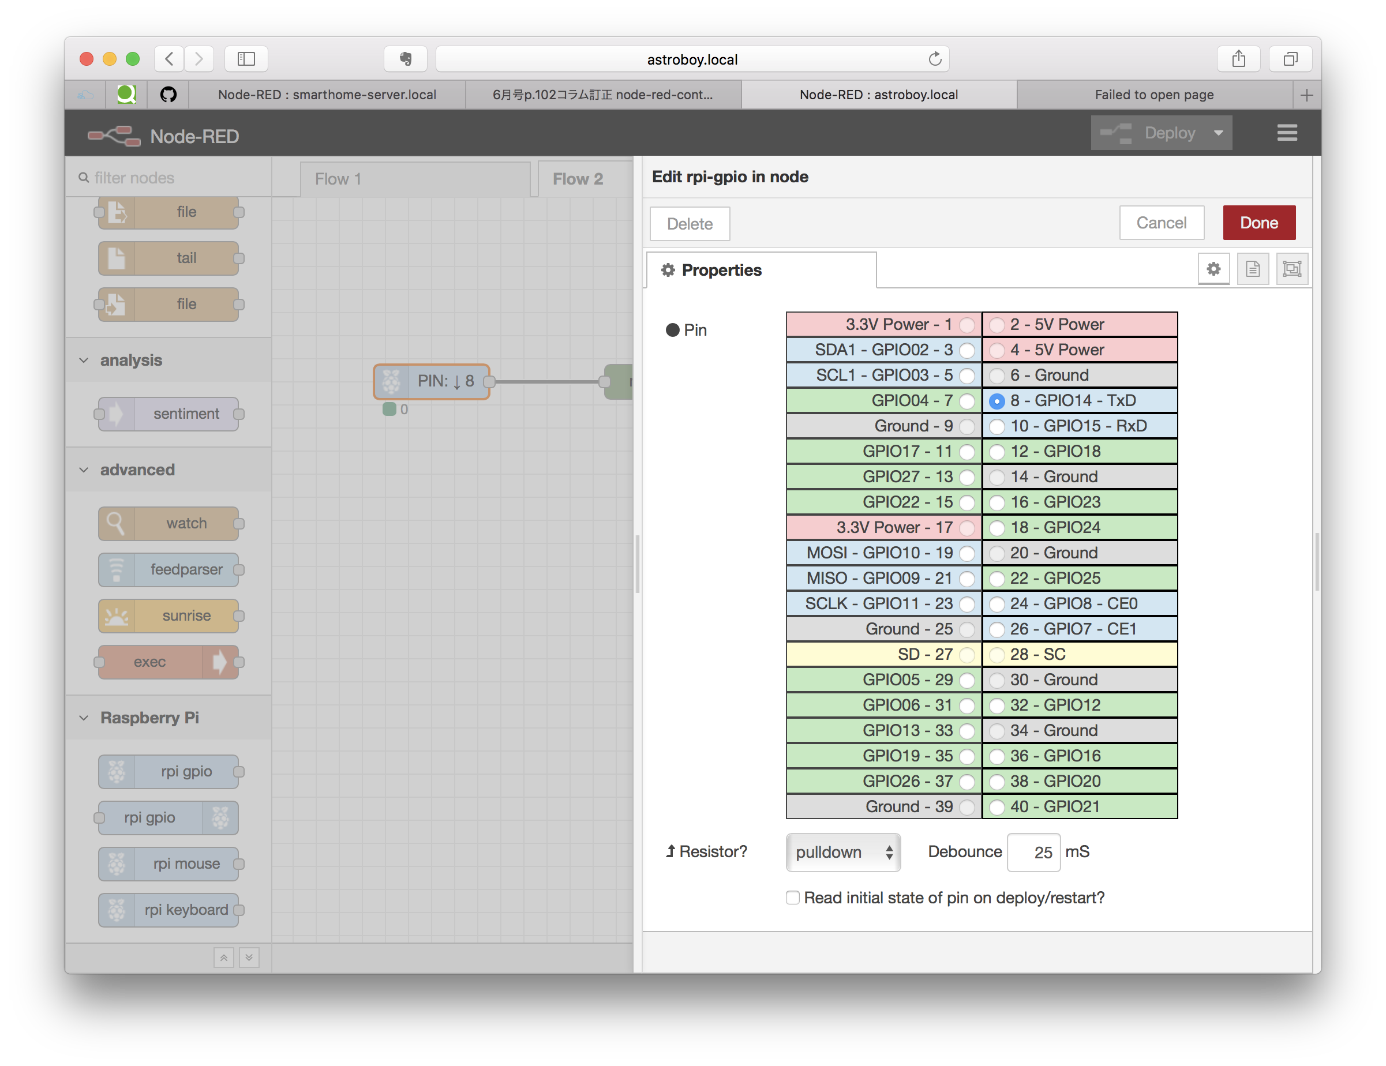This screenshot has width=1386, height=1066.
Task: Select the rpi gpio input node in palette
Action: click(168, 772)
